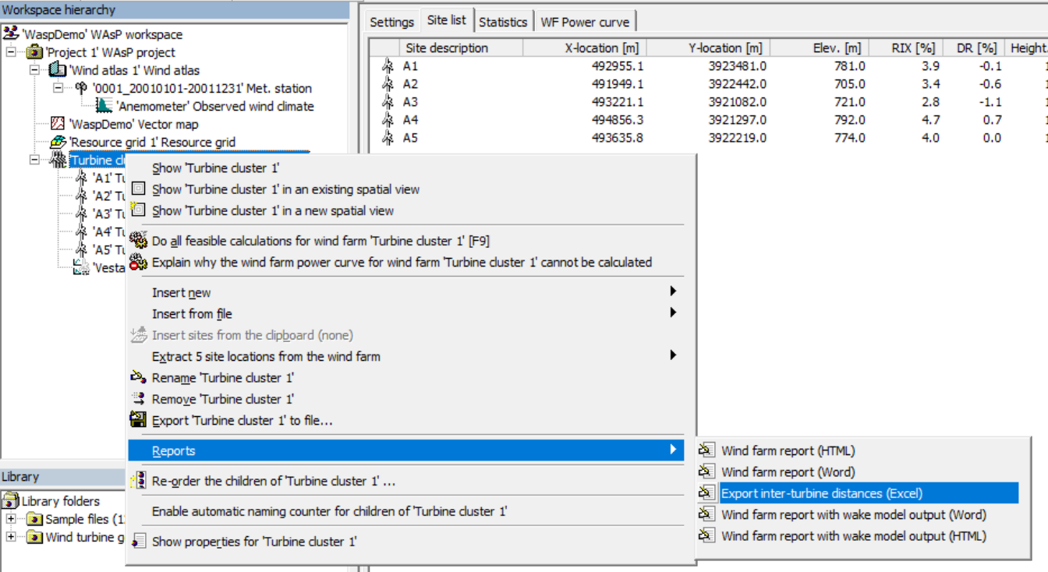
Task: Collapse the 'Wind atlas 1' tree node
Action: [34, 70]
